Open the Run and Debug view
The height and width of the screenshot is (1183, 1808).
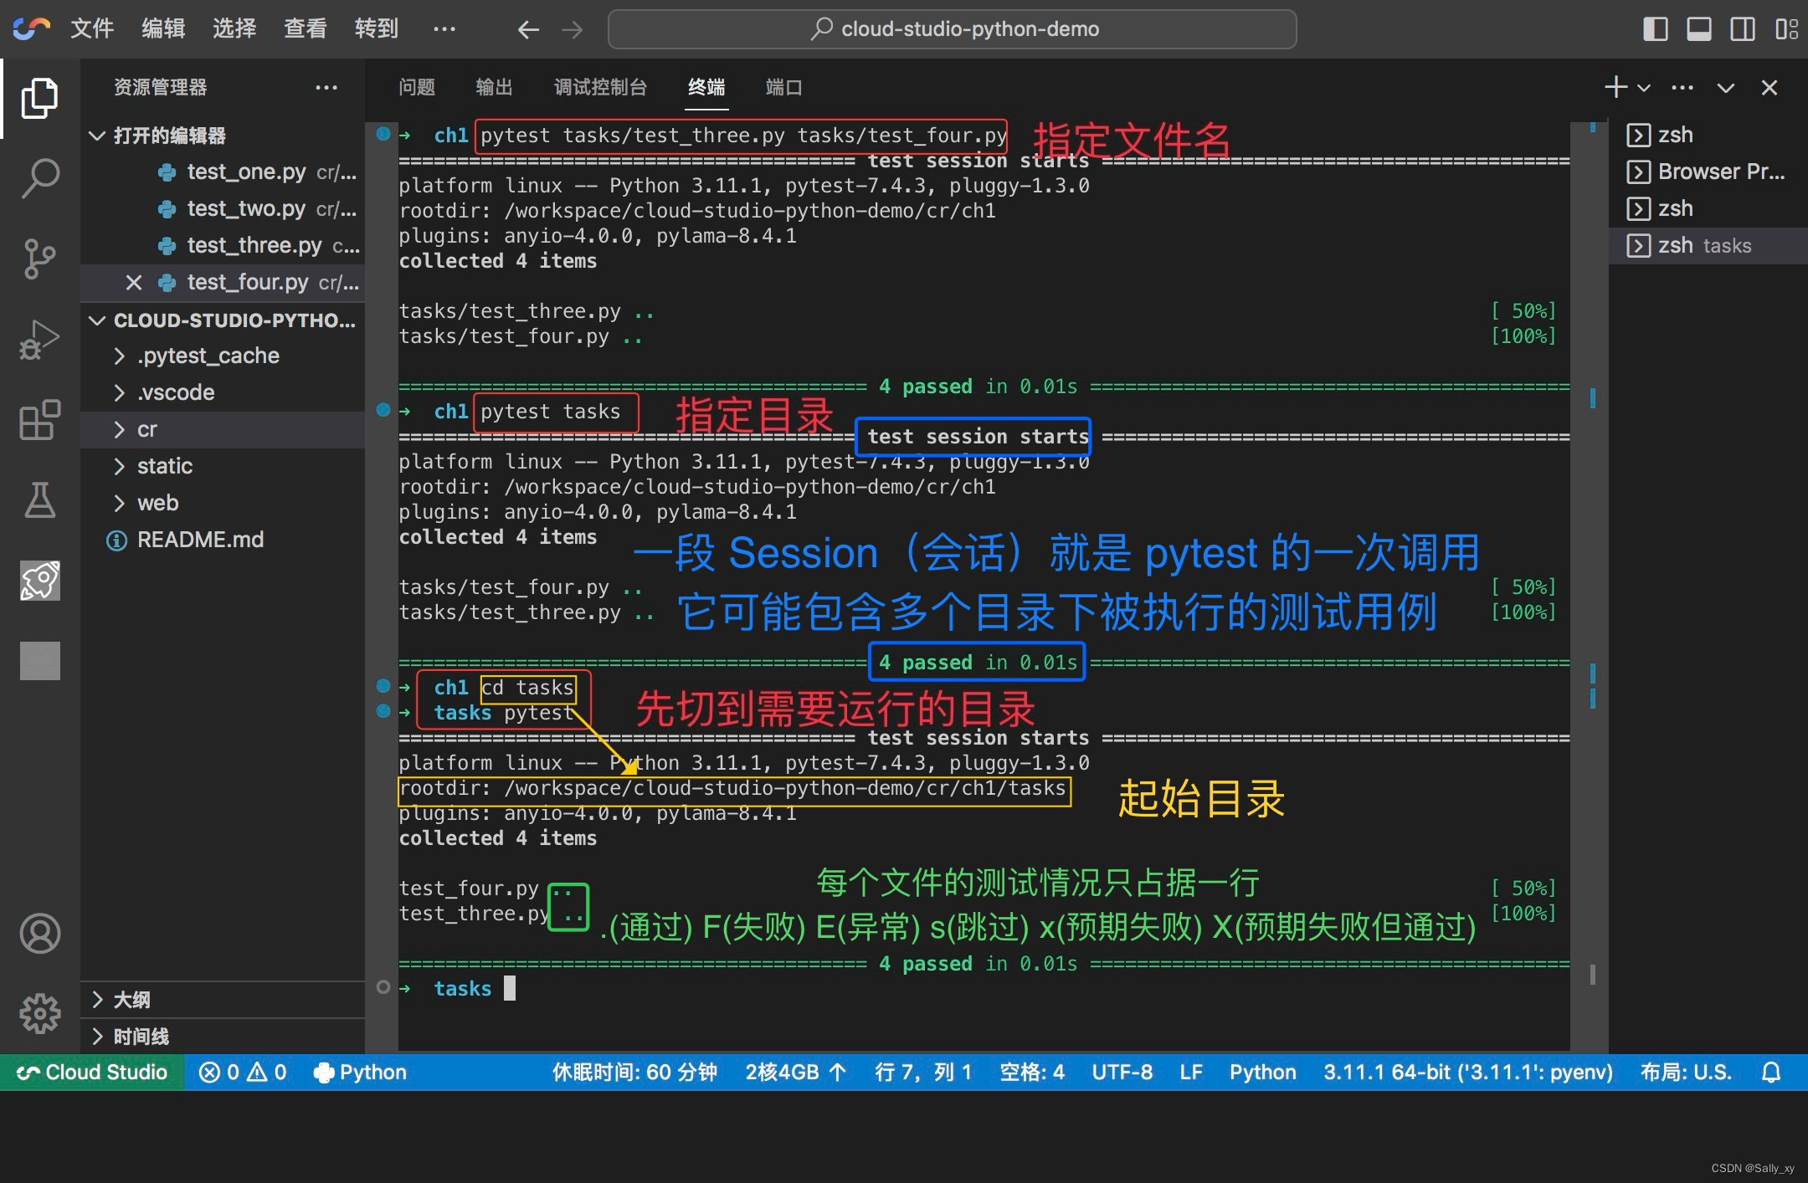point(39,339)
